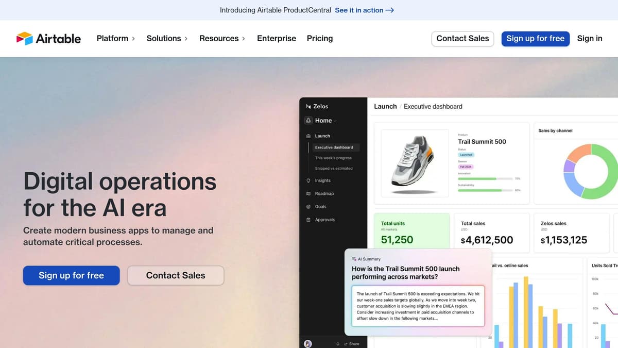Select the Insights icon in the sidebar
Image resolution: width=618 pixels, height=348 pixels.
[308, 180]
